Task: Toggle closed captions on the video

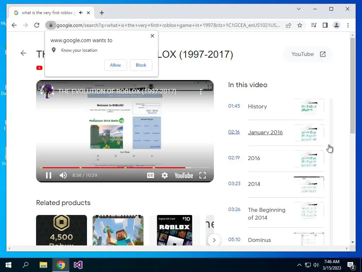Action: point(151,175)
